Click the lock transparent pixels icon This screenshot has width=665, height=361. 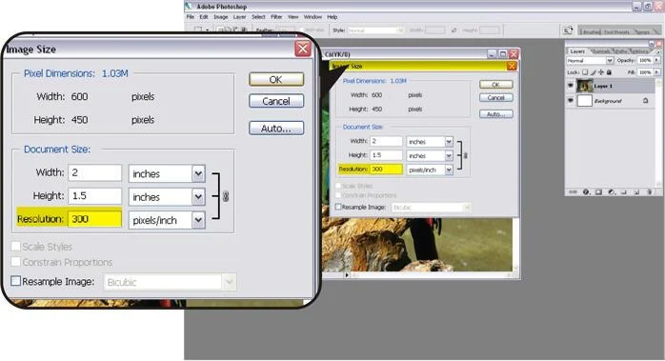(x=585, y=72)
